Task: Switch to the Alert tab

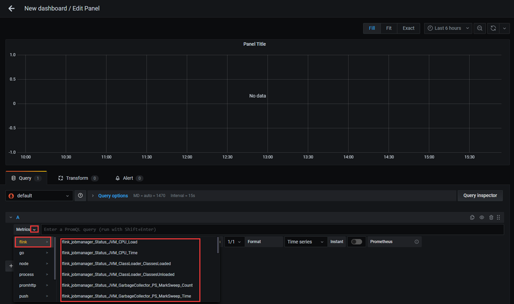Action: point(129,178)
